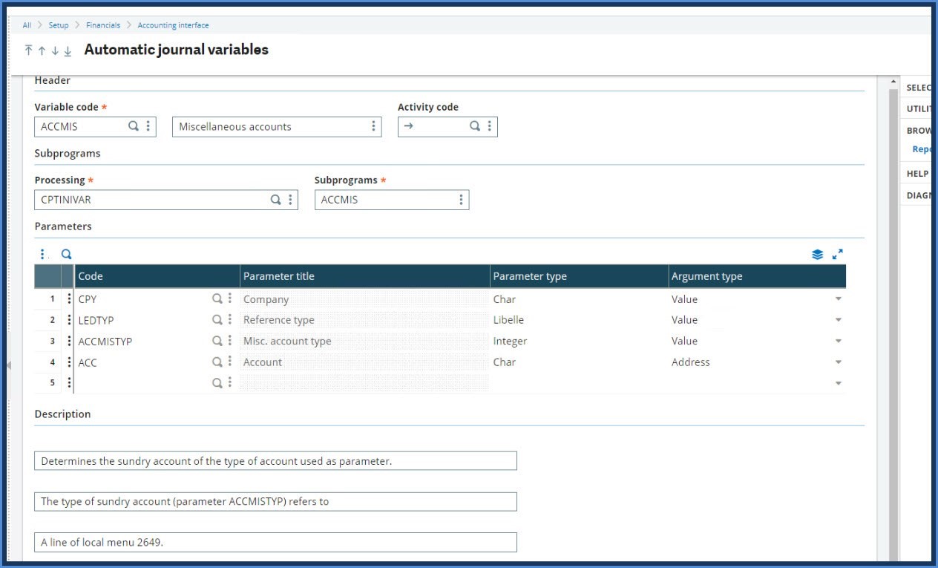Image resolution: width=938 pixels, height=568 pixels.
Task: Open the Subprograms ACCMIS options menu
Action: coord(461,199)
